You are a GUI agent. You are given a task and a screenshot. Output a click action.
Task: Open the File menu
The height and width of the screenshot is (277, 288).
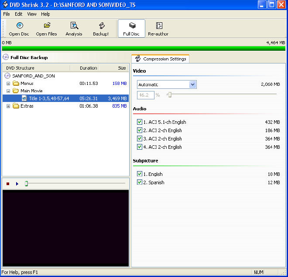coord(7,14)
